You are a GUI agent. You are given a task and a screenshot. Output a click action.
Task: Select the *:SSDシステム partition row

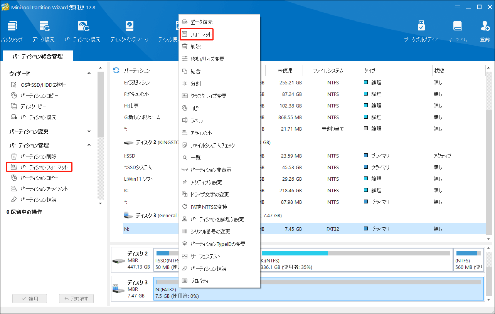tap(304, 167)
